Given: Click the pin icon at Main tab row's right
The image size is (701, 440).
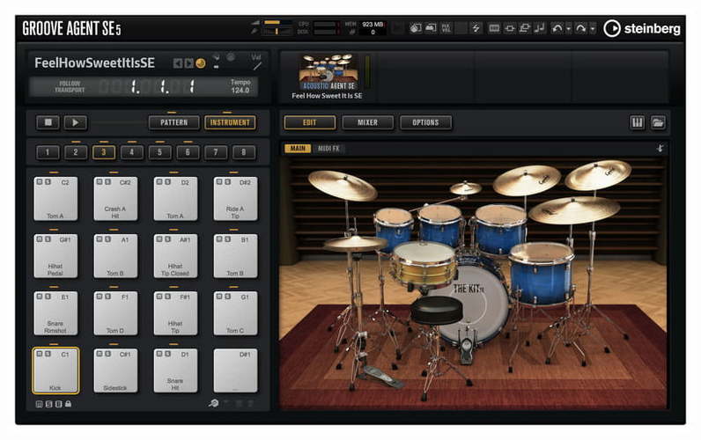Looking at the screenshot, I should (x=660, y=149).
